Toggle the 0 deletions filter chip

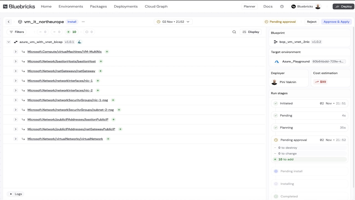pyautogui.click(x=43, y=32)
